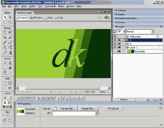
Task: Hide the Rectangle object
Action: [x=119, y=51]
